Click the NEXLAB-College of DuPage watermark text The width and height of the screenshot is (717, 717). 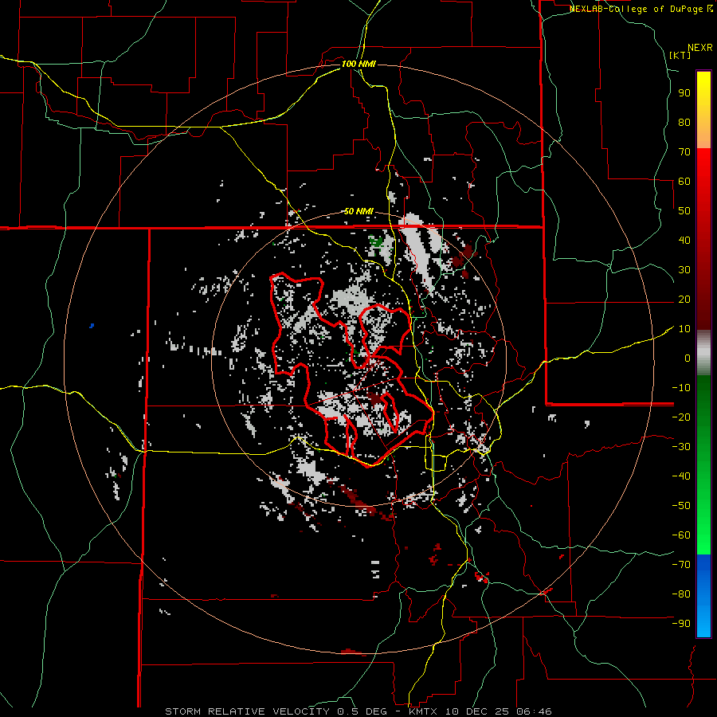tap(636, 9)
